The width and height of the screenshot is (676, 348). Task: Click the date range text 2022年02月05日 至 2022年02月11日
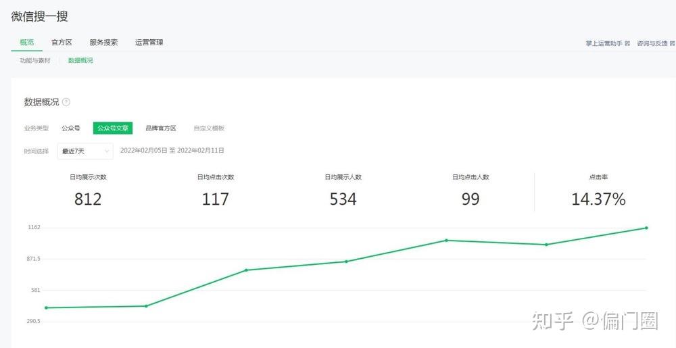(x=172, y=150)
